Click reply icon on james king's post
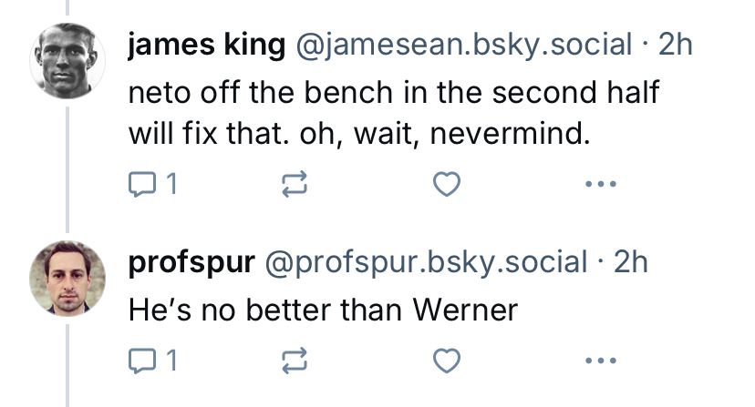 [x=143, y=186]
